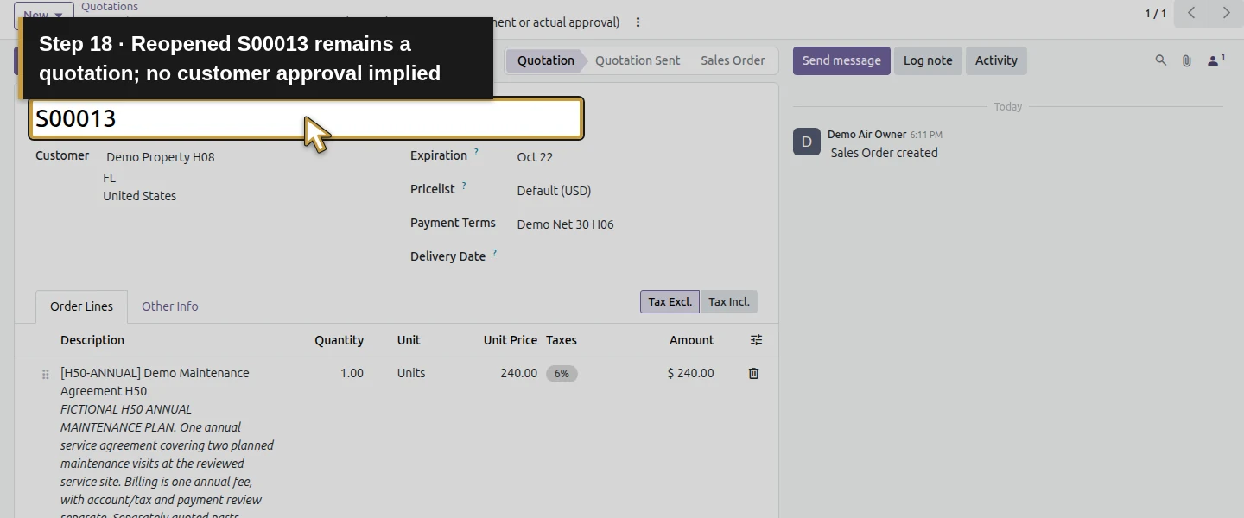Click the attachments paperclip icon
The image size is (1244, 518).
1187,60
